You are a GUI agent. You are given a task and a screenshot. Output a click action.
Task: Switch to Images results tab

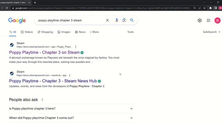pyautogui.click(x=64, y=32)
